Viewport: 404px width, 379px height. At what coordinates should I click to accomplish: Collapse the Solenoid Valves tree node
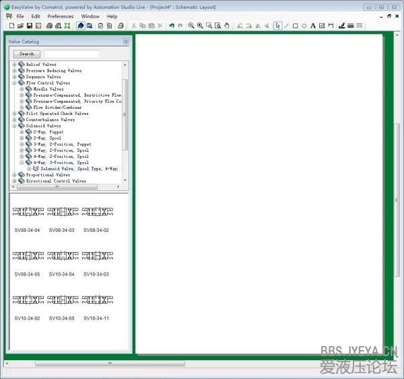click(x=14, y=126)
